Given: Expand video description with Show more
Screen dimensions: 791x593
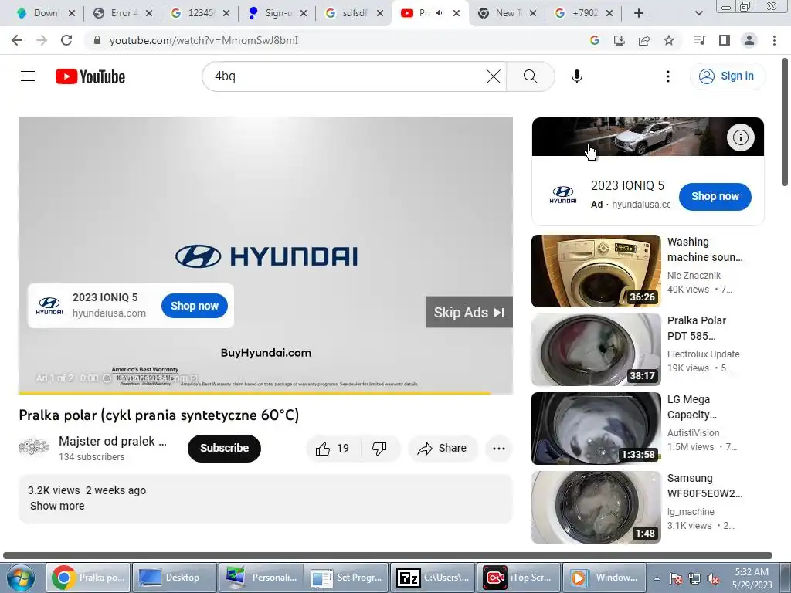Looking at the screenshot, I should [x=57, y=506].
